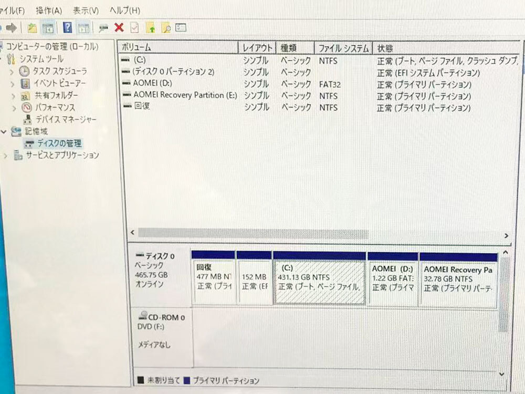The height and width of the screenshot is (394, 525).
Task: Click the パフォーマンス icon
Action: point(26,108)
